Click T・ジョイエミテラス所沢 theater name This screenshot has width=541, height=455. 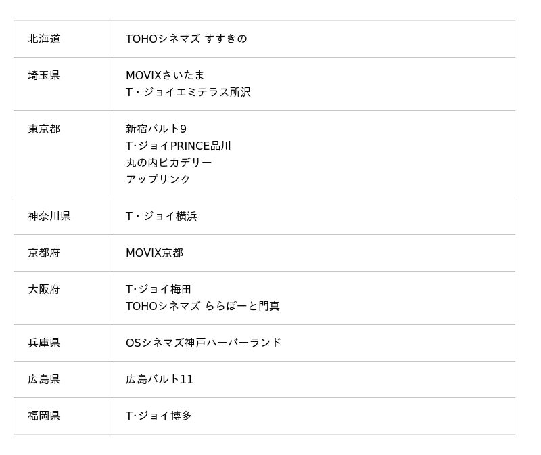(188, 92)
